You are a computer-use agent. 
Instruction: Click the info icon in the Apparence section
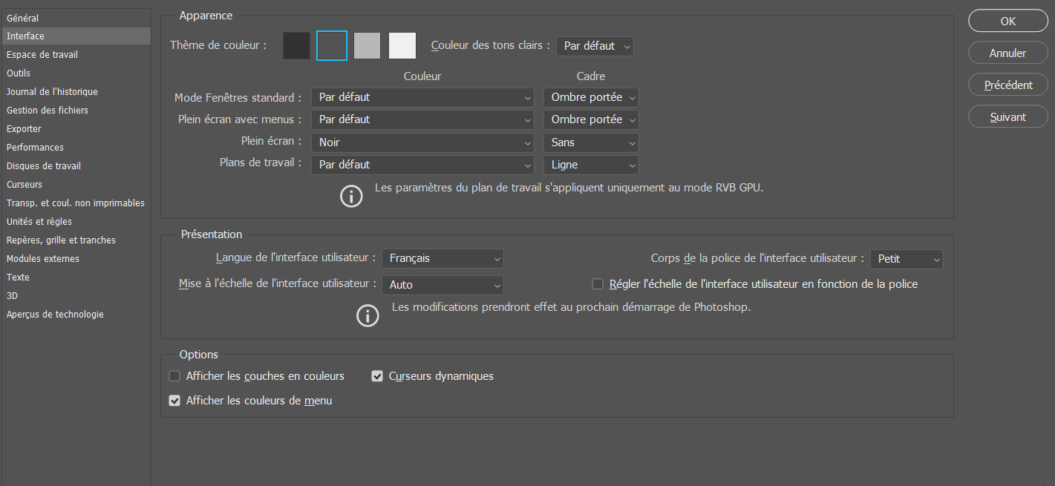tap(351, 196)
